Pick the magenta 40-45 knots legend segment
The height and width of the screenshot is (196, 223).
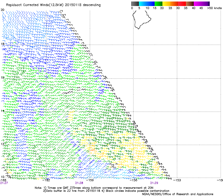pos(198,4)
